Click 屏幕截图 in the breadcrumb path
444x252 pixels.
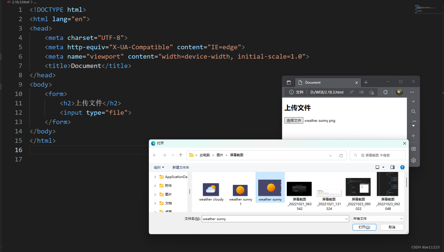pyautogui.click(x=237, y=155)
